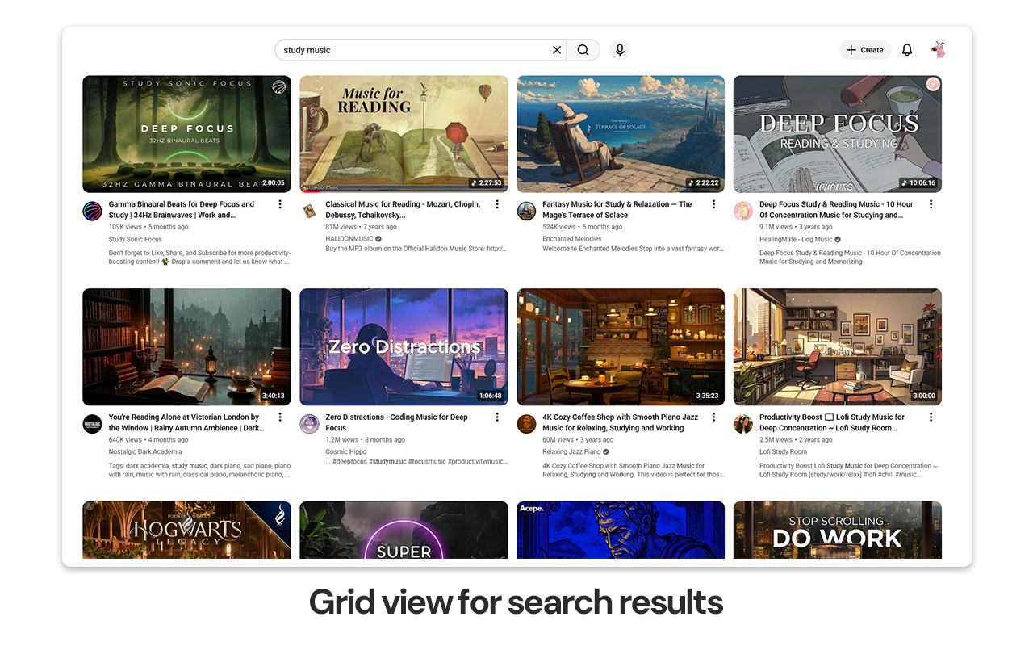Visit the HealingMate - Dog Music channel name
This screenshot has width=1033, height=646.
(x=796, y=239)
